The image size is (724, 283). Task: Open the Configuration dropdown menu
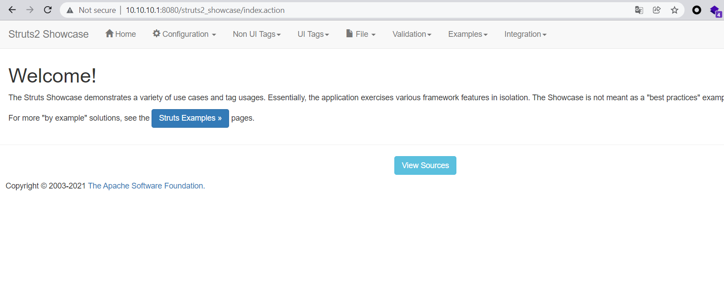point(184,34)
